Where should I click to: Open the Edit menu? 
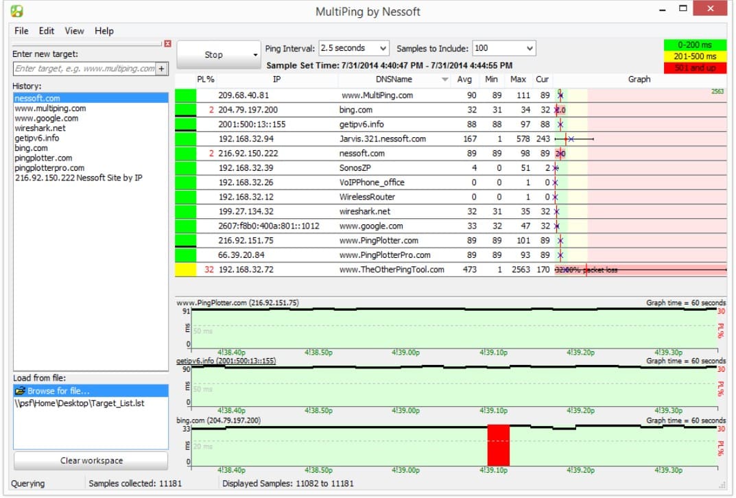click(47, 31)
